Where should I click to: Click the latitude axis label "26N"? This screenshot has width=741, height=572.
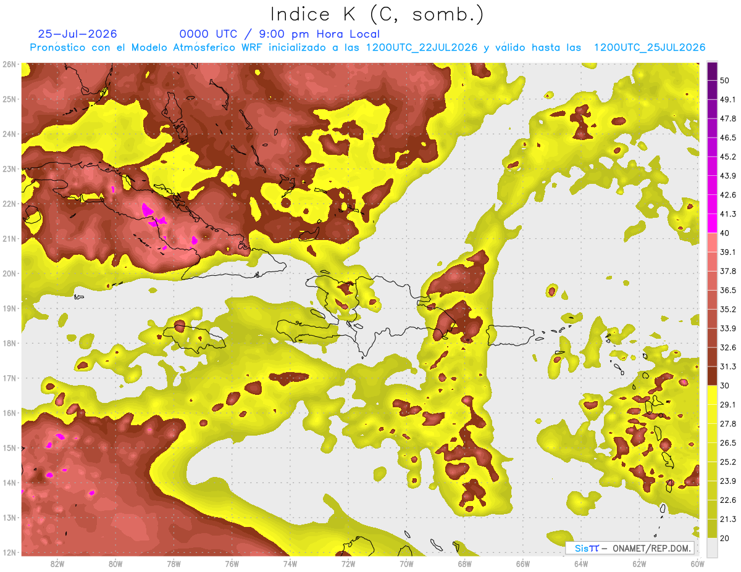tap(9, 64)
